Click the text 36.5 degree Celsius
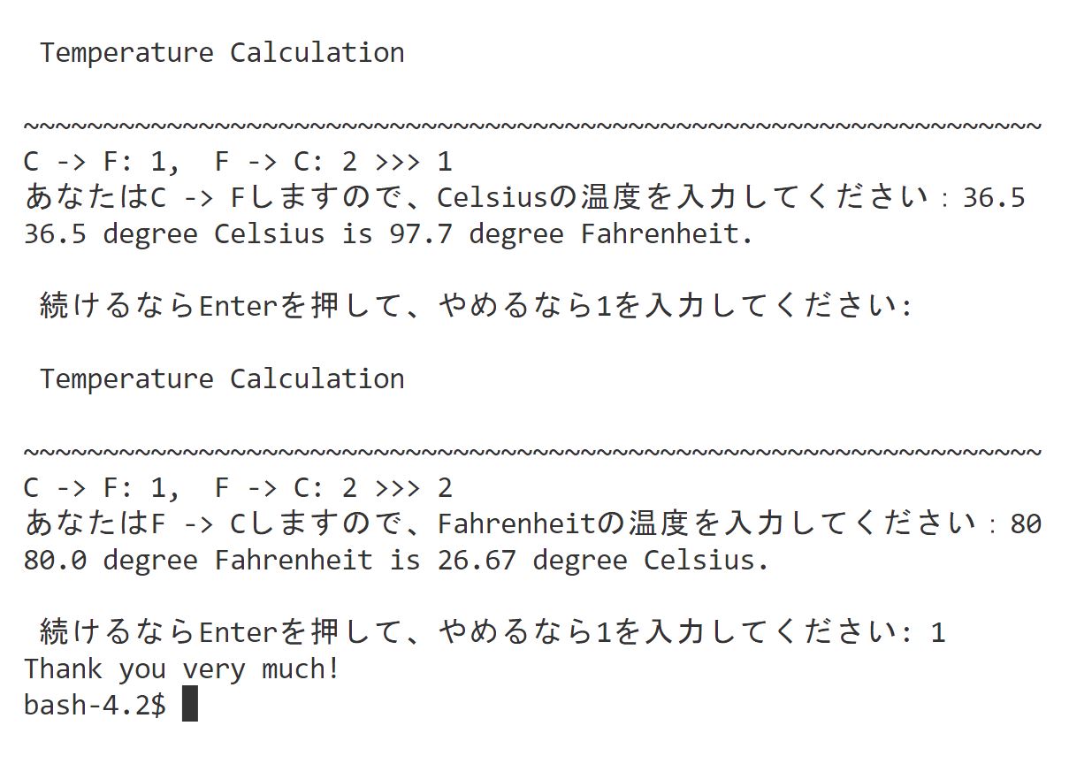Screen dimensions: 1092x764 click(x=174, y=234)
